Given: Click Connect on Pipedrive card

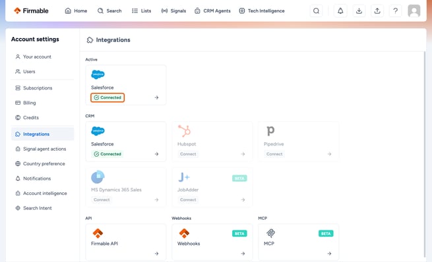Looking at the screenshot, I should [274, 154].
